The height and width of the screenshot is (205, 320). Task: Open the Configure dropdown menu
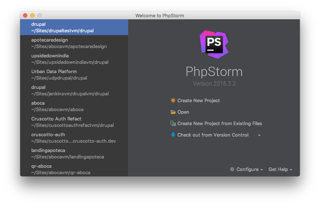(246, 169)
